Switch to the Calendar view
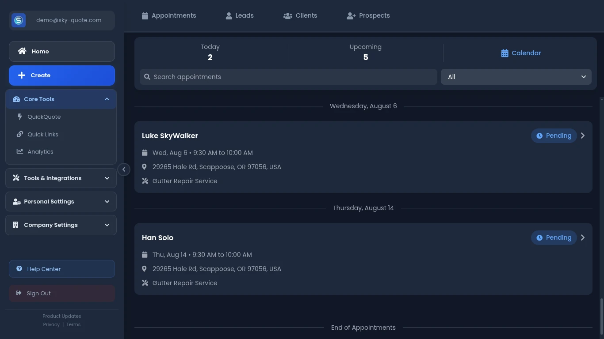The height and width of the screenshot is (339, 604). tap(520, 53)
